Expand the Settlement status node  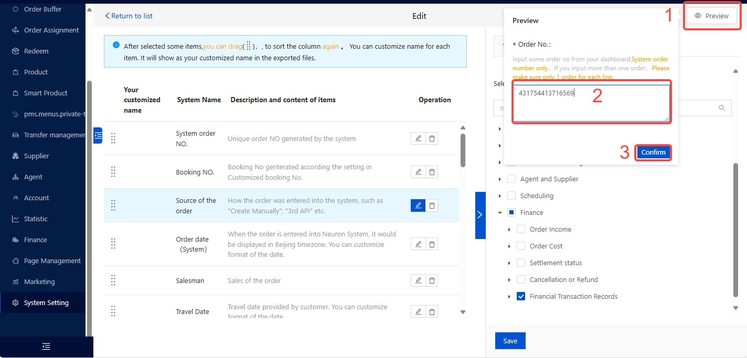[x=509, y=263]
